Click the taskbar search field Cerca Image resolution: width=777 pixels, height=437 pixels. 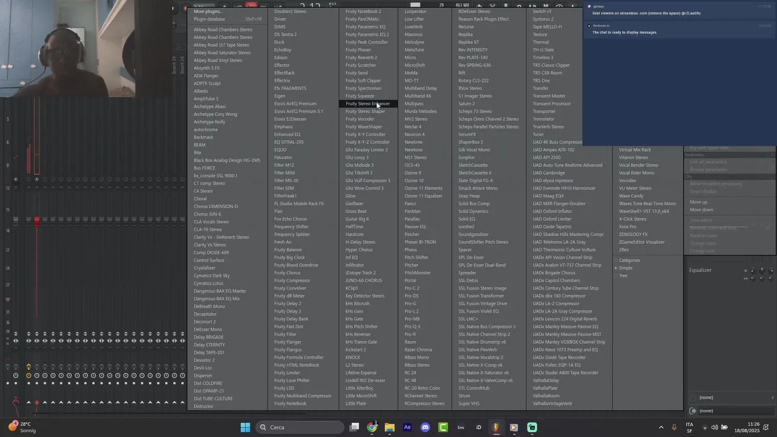[x=300, y=427]
